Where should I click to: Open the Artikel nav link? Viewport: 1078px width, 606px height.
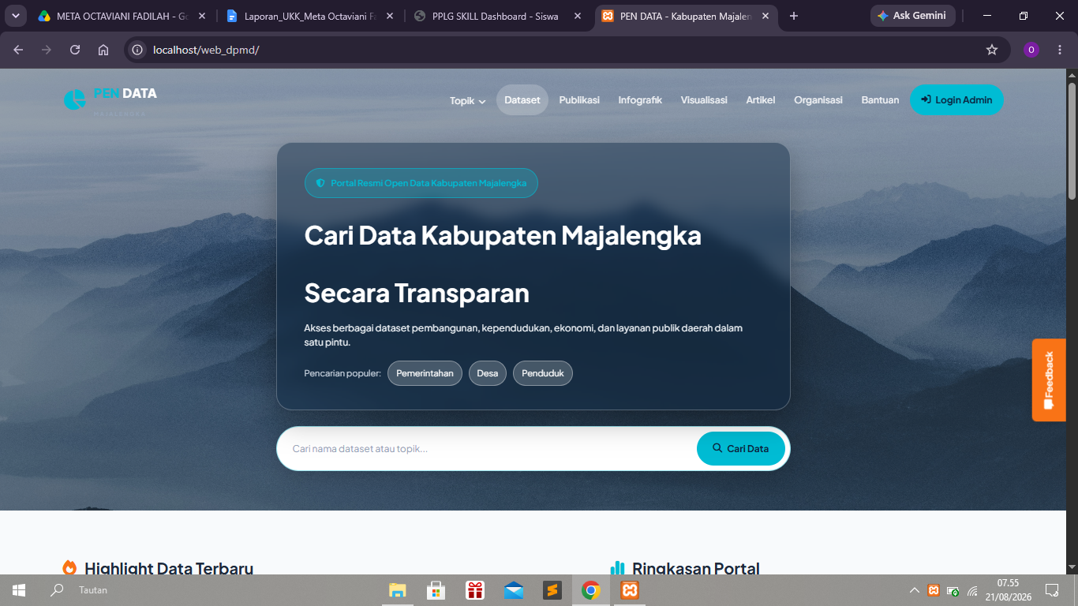click(x=761, y=100)
